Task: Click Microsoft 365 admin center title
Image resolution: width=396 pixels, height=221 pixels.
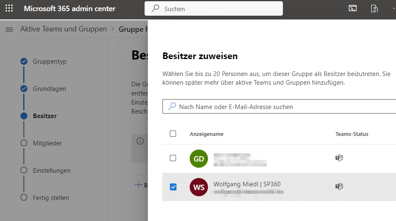Action: click(70, 9)
